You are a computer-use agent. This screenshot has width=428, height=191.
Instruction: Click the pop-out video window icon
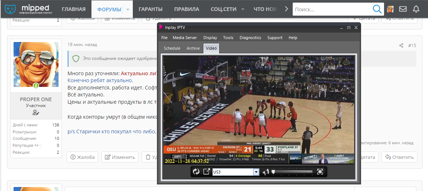click(206, 172)
